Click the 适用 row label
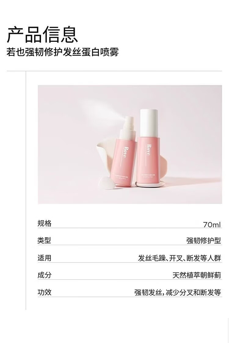Screen dimensions: 229x343 point(44,258)
